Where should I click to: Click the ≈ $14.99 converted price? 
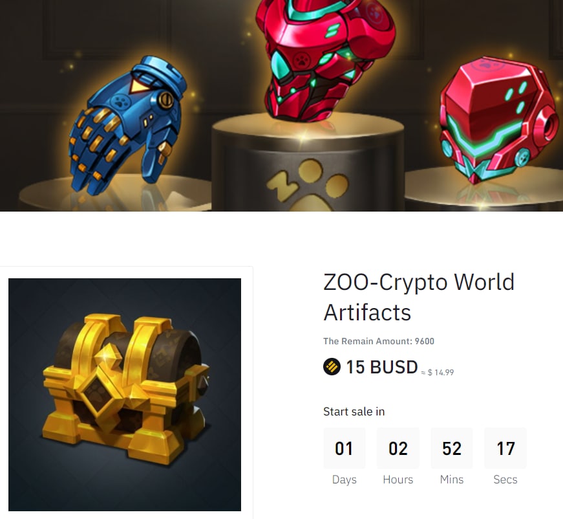[x=438, y=372]
